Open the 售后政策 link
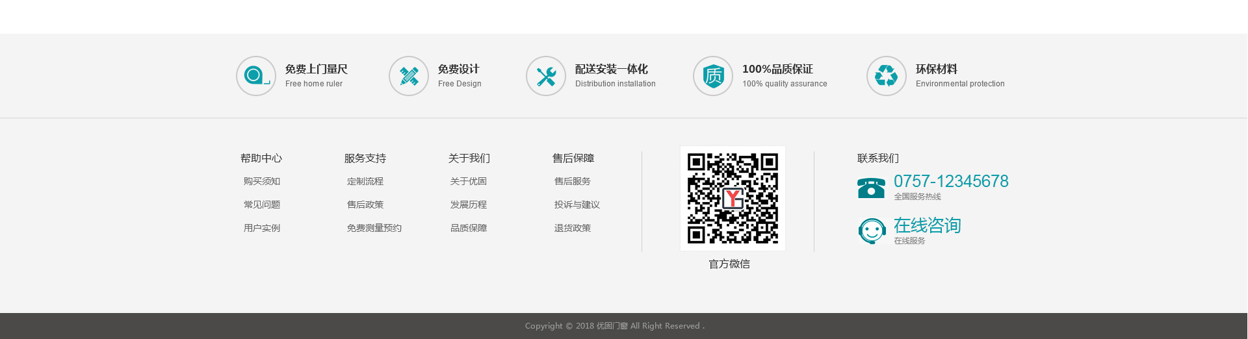The image size is (1248, 339). pyautogui.click(x=365, y=205)
